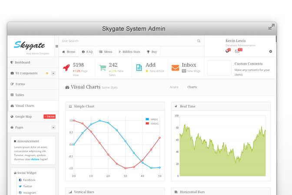Image resolution: width=292 pixels, height=195 pixels.
Task: Toggle the red cos(x) legend swatch
Action: tap(147, 123)
